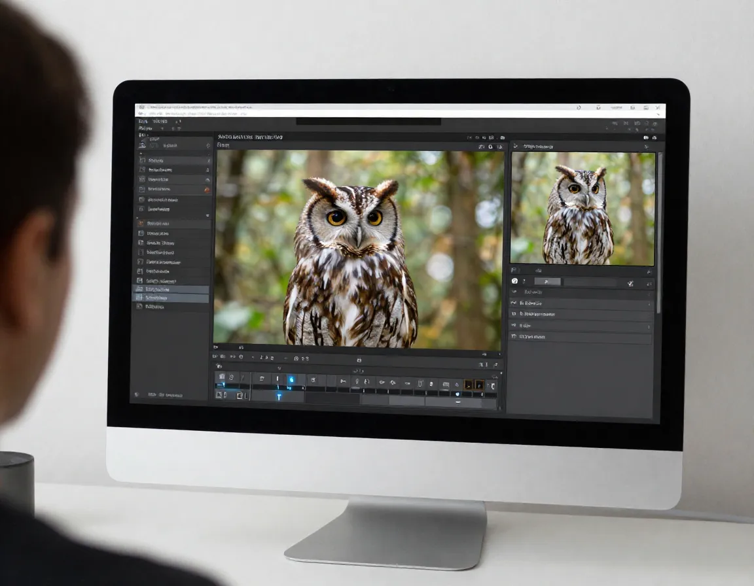Click the magnifier icon in the viewer toolbar
The height and width of the screenshot is (586, 754).
pos(490,145)
